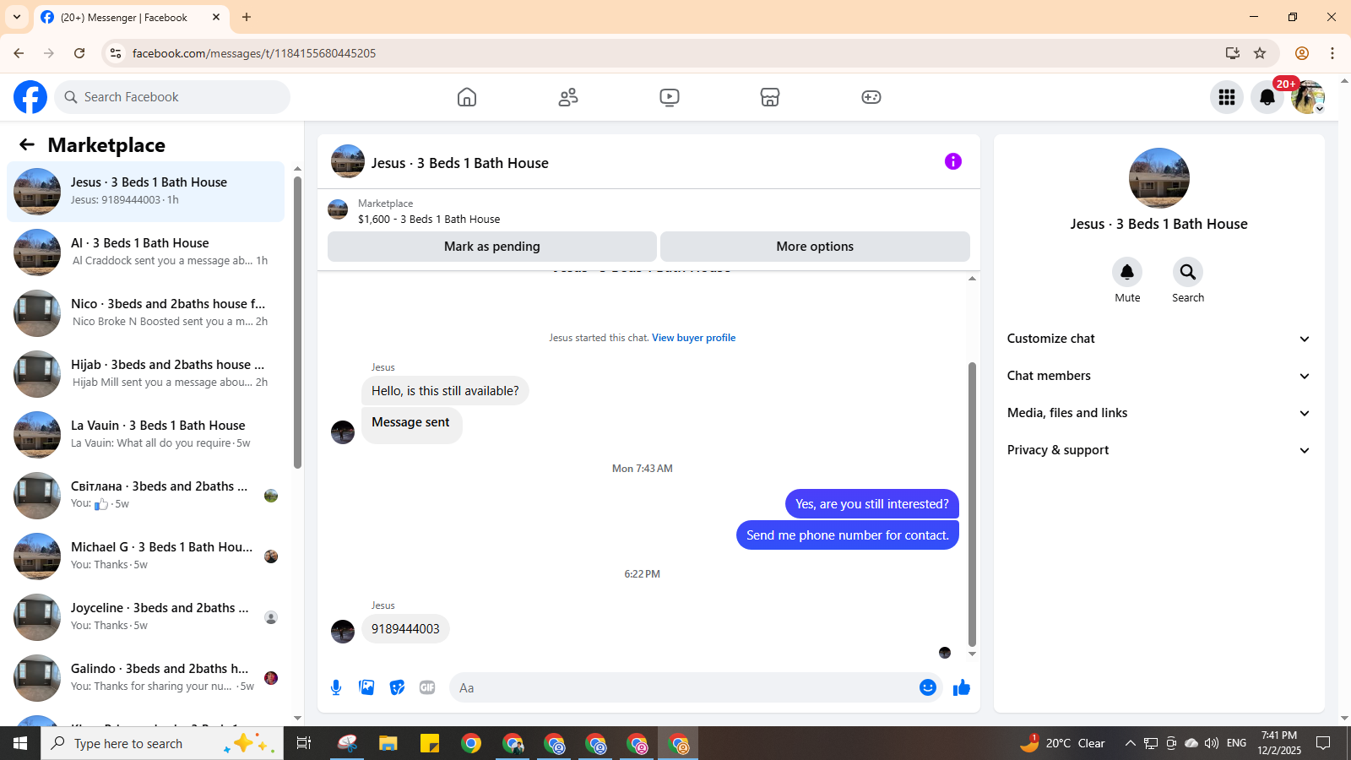Open conversation information purple icon
The image size is (1351, 760).
[x=953, y=161]
